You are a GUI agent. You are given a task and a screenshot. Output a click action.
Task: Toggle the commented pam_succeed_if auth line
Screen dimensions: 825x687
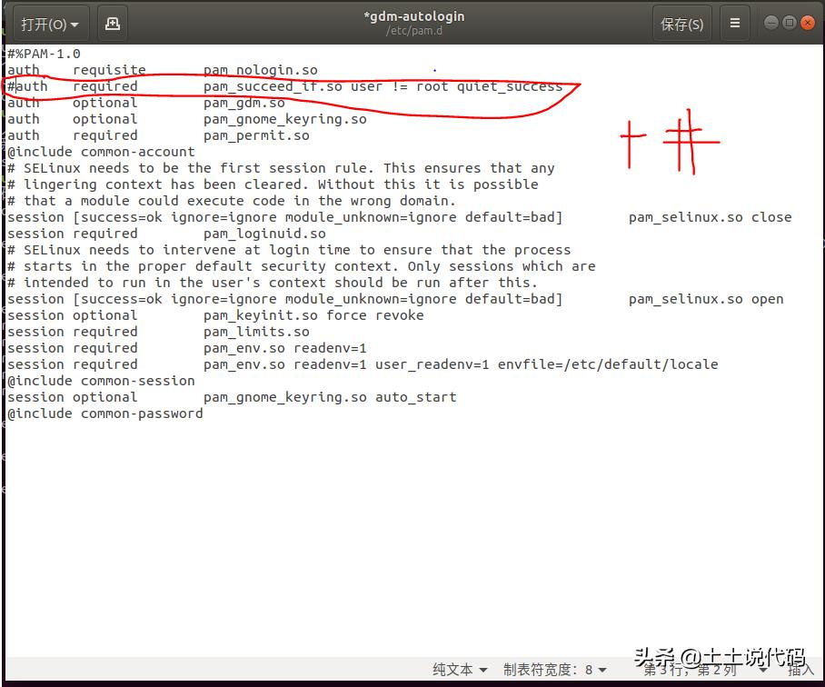(x=273, y=85)
